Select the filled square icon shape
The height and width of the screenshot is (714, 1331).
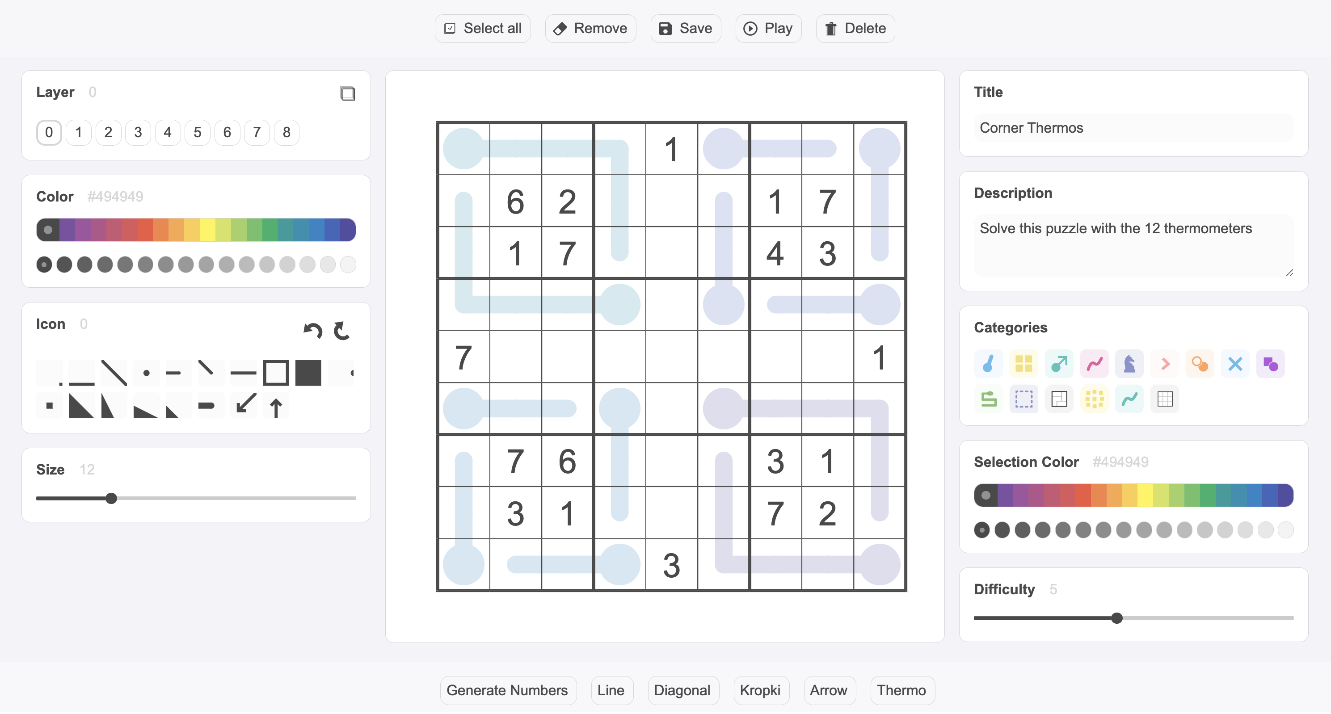pyautogui.click(x=308, y=372)
